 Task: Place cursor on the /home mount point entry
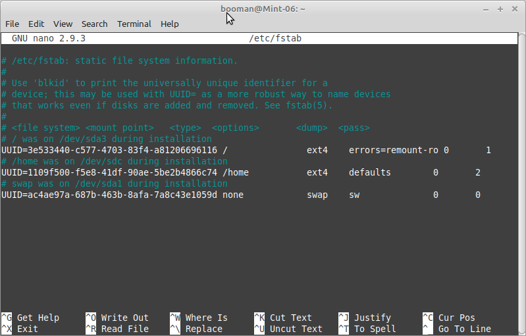(x=236, y=172)
